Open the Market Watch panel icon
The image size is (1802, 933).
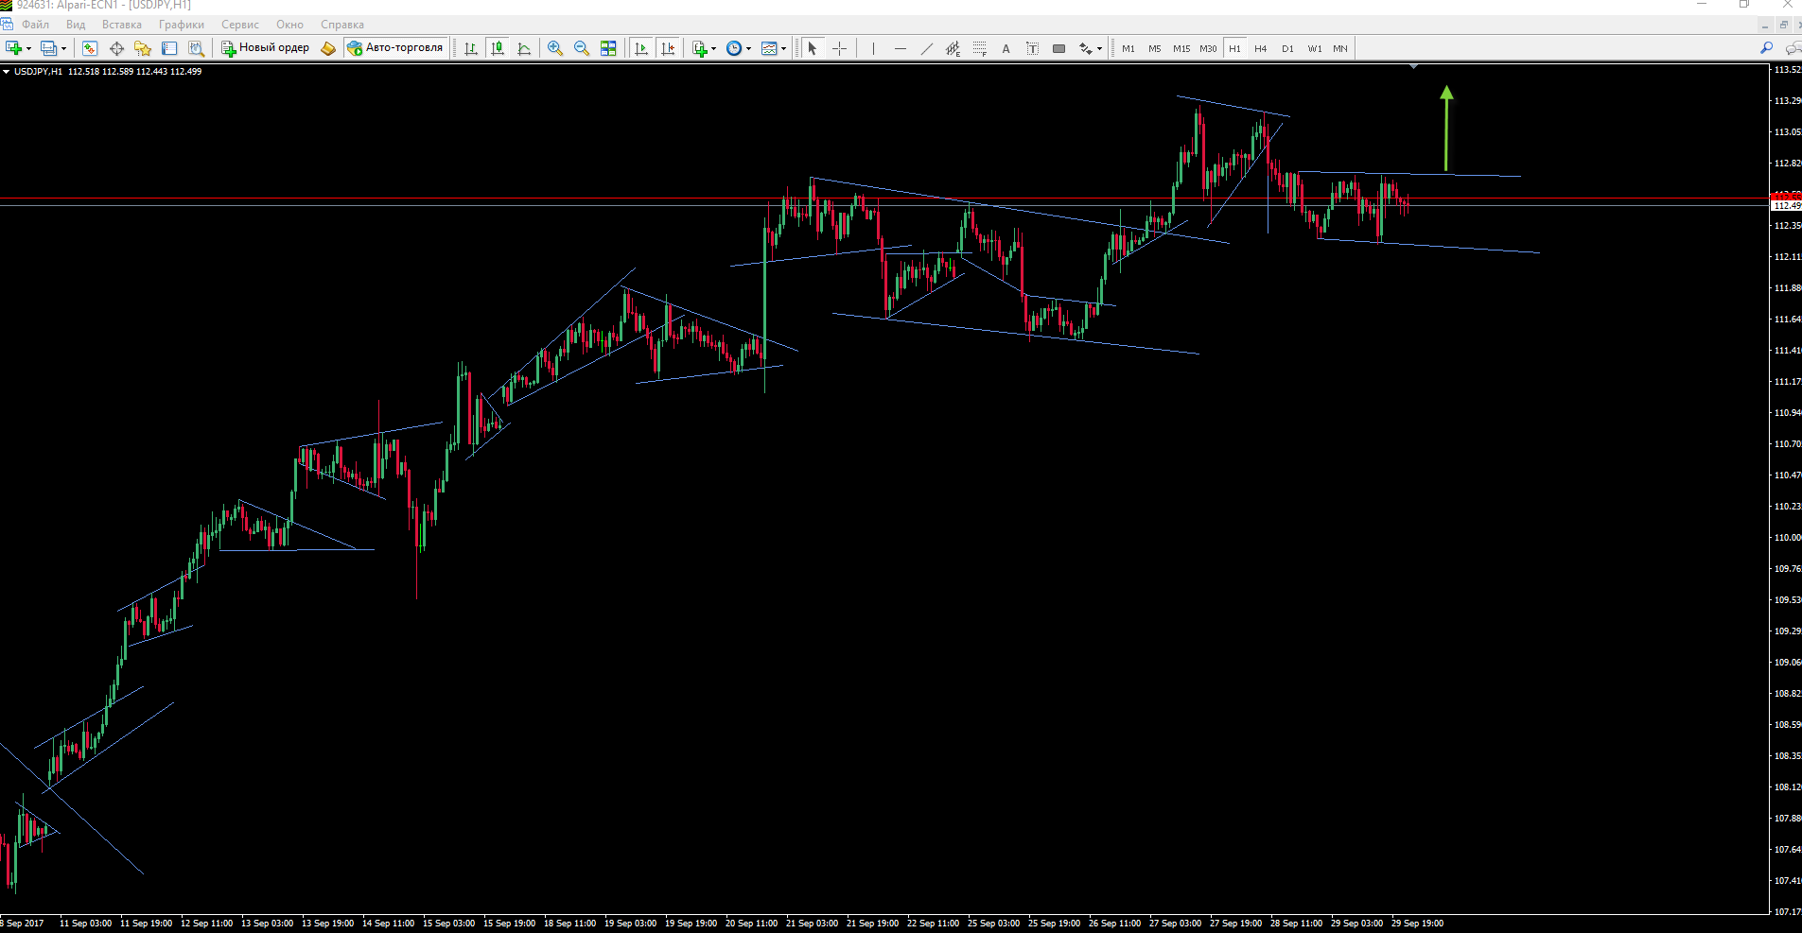[90, 48]
